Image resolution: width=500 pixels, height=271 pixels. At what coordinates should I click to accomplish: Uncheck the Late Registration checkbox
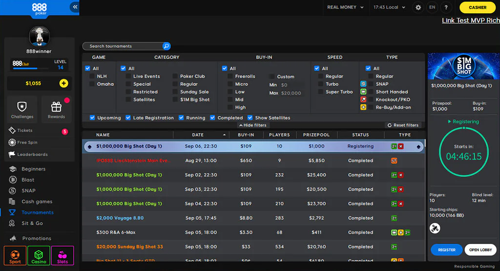point(128,118)
